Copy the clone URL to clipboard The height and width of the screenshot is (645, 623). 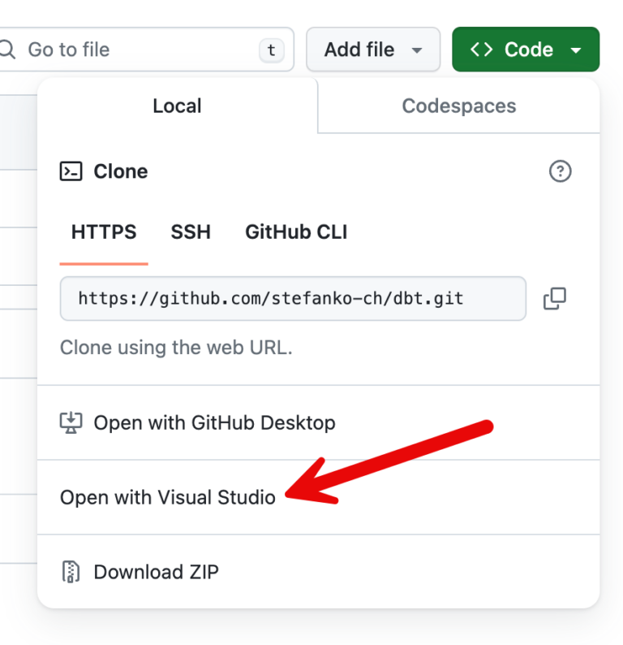click(555, 298)
